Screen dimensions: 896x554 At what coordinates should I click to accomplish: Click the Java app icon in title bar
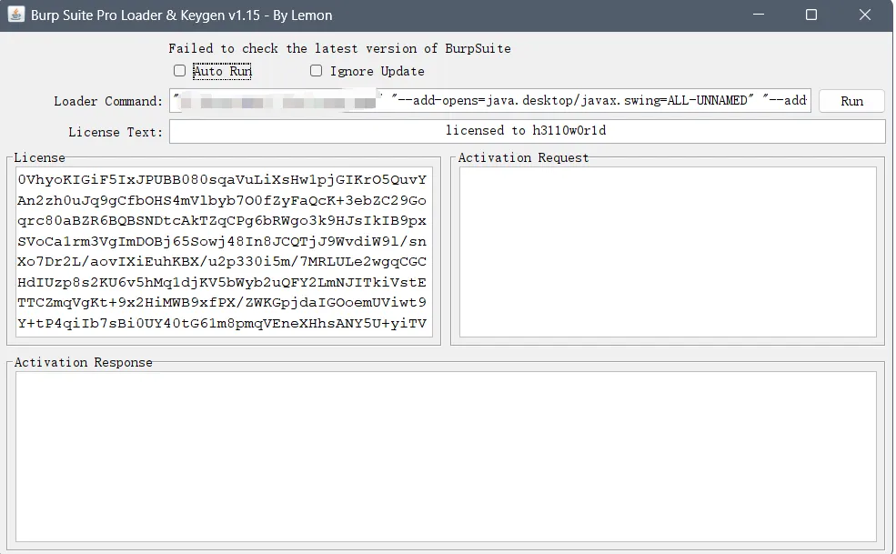tap(16, 15)
